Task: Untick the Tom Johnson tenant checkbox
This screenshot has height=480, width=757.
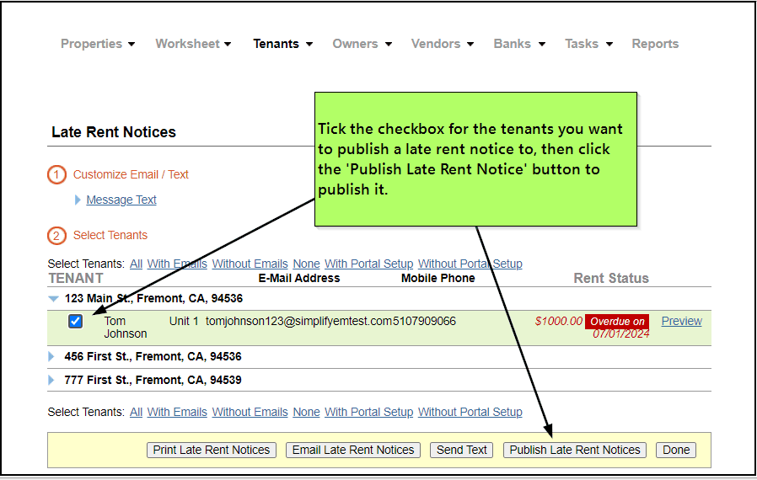Action: (x=76, y=322)
